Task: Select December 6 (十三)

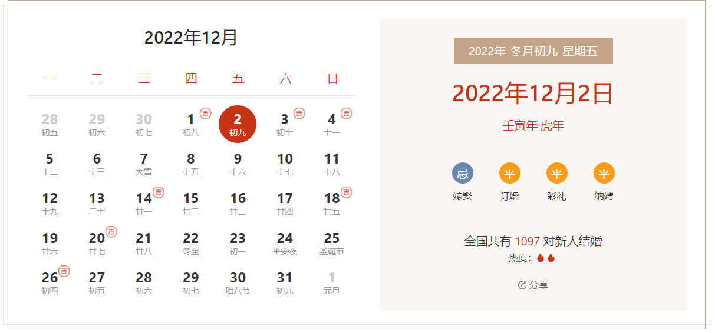Action: coord(97,164)
